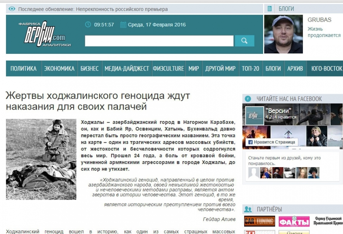Open the ЭКОНОМИКА section

(59, 68)
